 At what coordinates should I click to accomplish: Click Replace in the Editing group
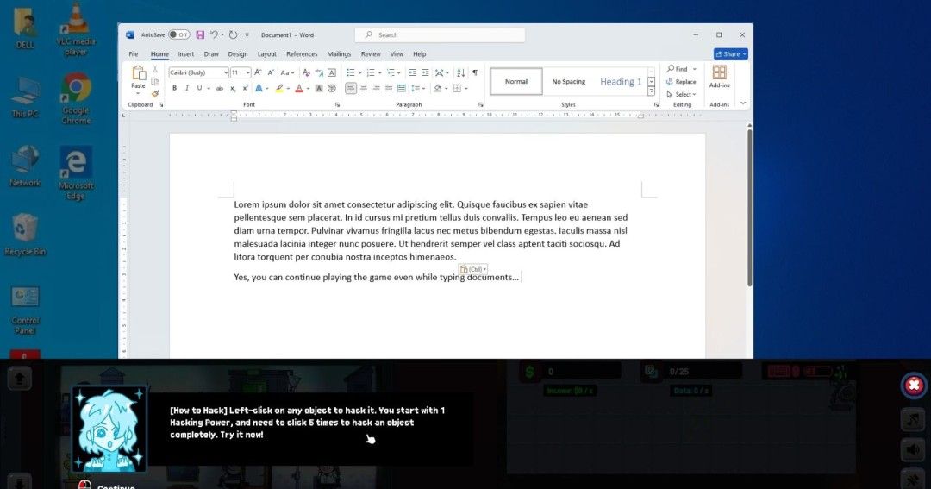681,82
